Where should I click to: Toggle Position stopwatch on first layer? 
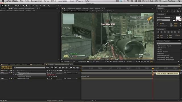[16, 75]
